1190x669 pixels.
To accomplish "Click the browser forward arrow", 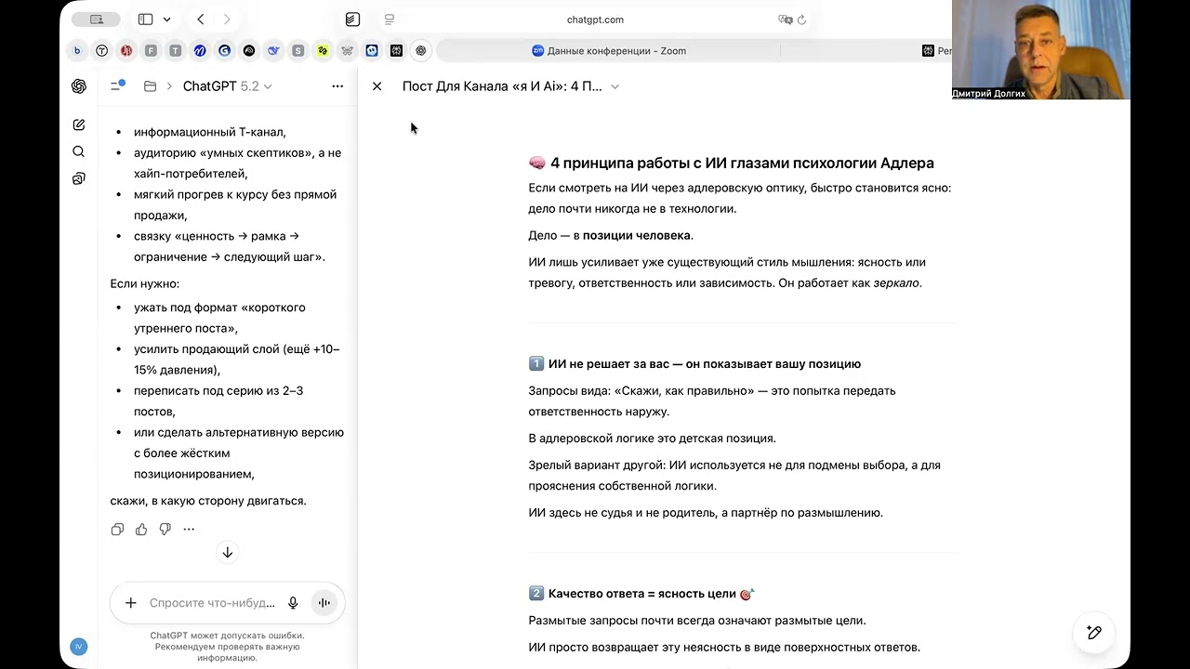I will pyautogui.click(x=227, y=20).
